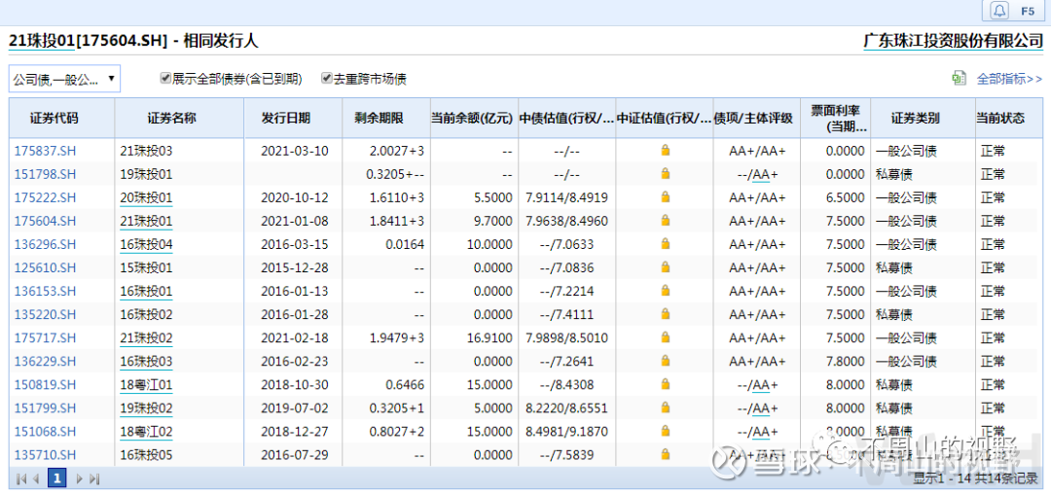The height and width of the screenshot is (495, 1051).
Task: Click lock icon in 16珠投02 row
Action: [665, 314]
